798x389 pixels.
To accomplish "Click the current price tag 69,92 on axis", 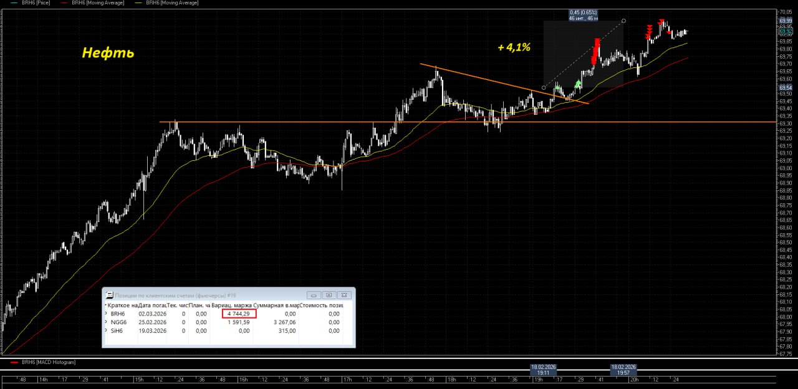I will tap(785, 30).
